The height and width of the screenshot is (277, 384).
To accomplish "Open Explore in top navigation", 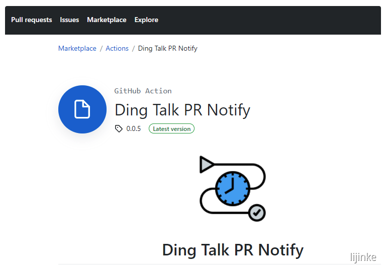I will (146, 20).
